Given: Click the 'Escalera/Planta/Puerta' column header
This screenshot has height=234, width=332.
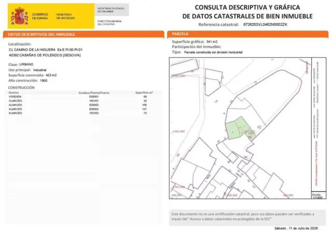Looking at the screenshot, I should 94,93.
